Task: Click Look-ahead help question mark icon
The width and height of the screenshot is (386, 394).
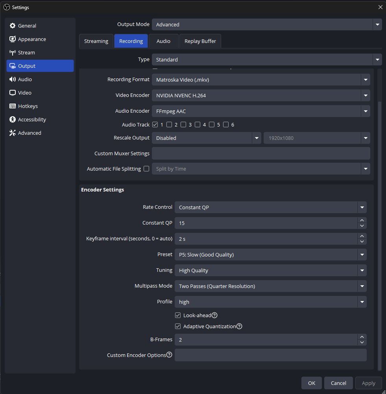Action: [x=214, y=315]
